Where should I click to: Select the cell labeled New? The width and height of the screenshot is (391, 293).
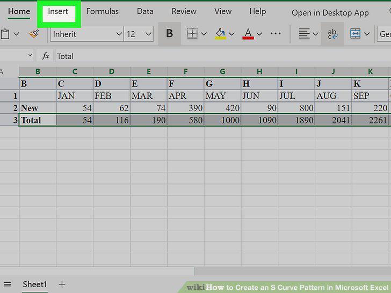click(x=38, y=108)
